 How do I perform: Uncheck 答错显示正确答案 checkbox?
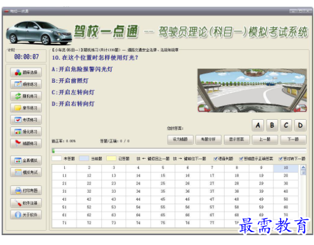click(241, 159)
